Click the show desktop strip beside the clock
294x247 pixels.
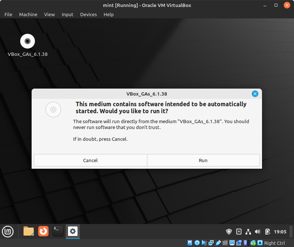click(291, 232)
